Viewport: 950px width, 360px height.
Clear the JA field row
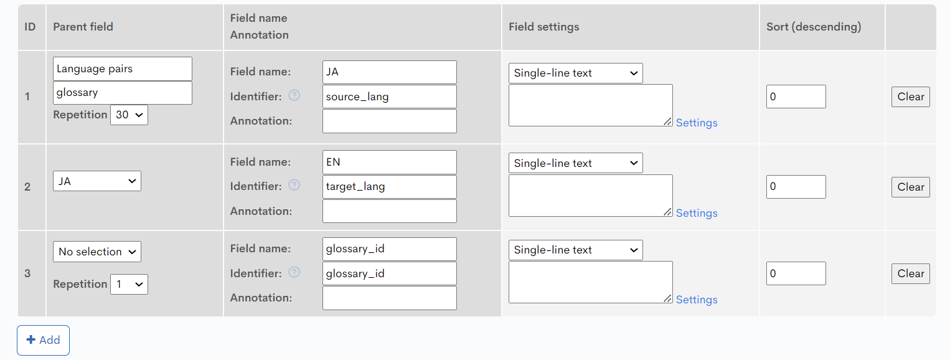click(x=910, y=97)
